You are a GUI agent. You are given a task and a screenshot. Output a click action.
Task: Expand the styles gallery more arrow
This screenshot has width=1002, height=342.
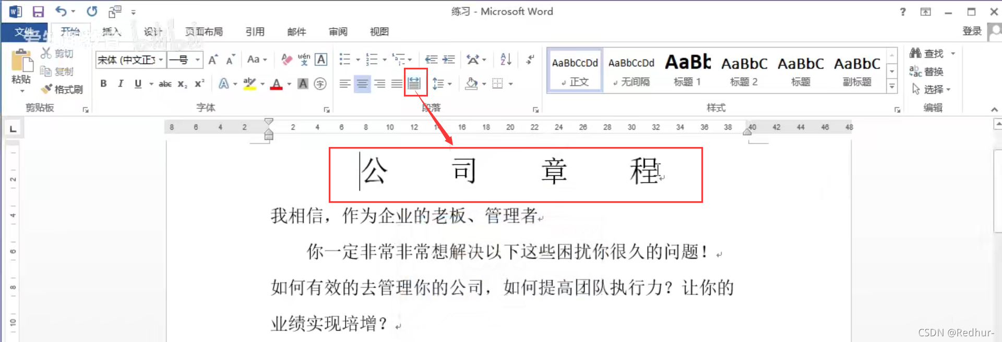[892, 87]
